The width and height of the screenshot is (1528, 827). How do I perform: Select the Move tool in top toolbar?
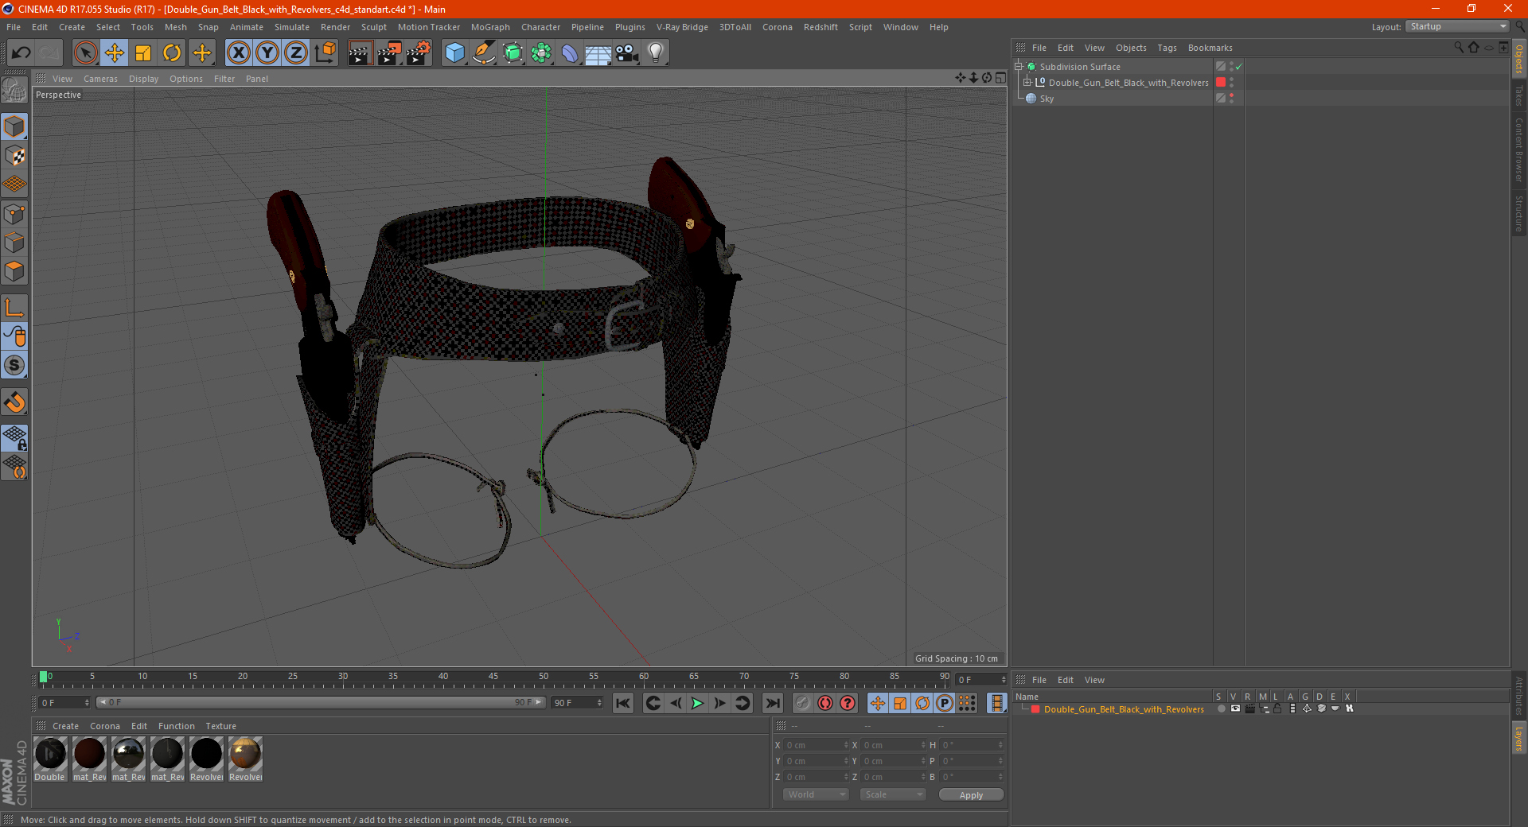pos(115,53)
